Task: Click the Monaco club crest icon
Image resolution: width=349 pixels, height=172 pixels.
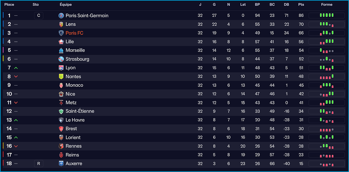Action: click(x=61, y=85)
